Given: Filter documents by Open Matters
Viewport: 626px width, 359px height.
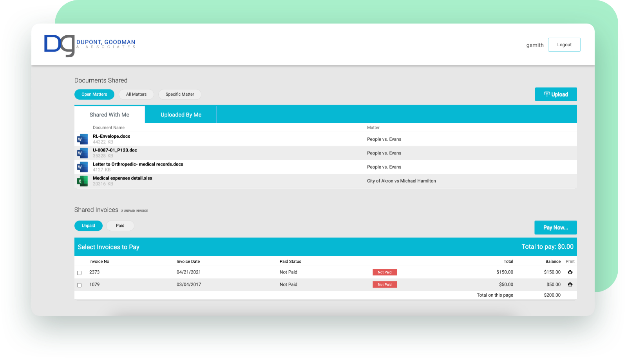Looking at the screenshot, I should [94, 95].
